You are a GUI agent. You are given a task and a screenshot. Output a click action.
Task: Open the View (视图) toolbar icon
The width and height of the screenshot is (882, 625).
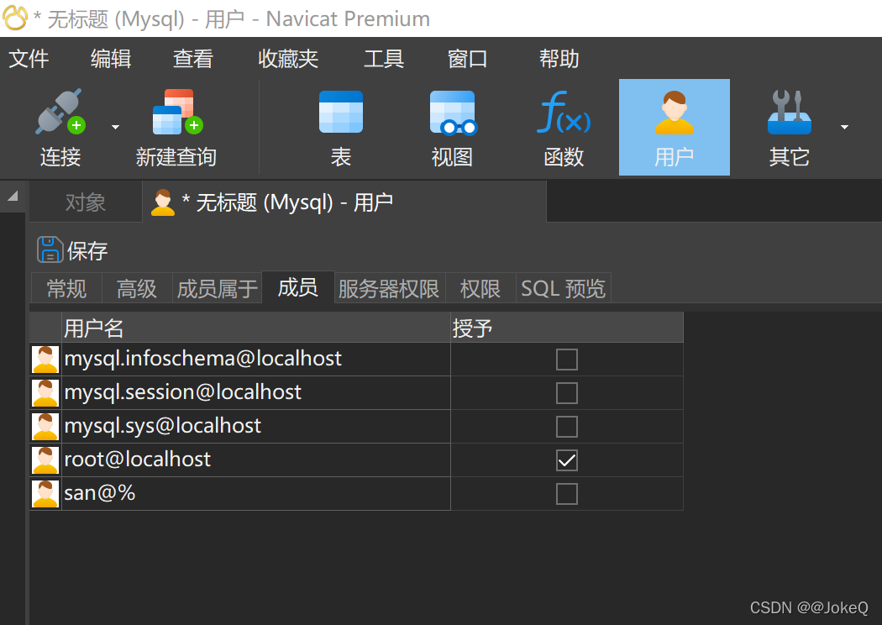point(453,113)
